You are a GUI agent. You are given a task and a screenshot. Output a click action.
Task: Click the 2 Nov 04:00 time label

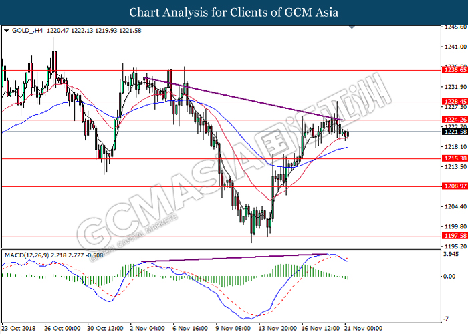click(x=148, y=329)
